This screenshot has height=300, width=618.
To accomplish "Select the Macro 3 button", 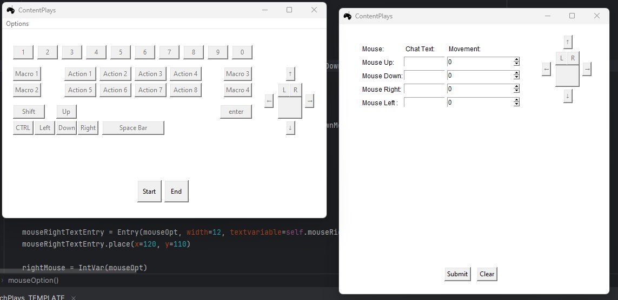I will point(238,74).
